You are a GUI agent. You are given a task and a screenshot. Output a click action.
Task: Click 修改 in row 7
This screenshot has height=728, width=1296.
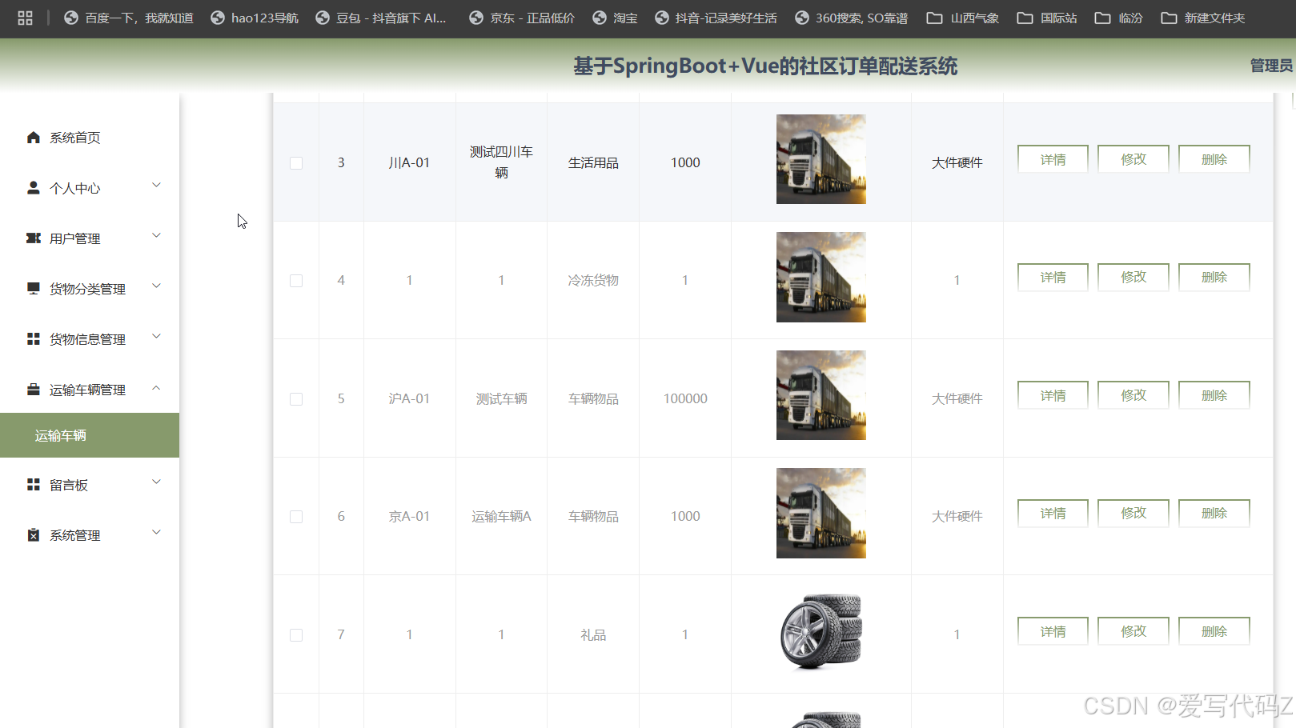pos(1133,631)
